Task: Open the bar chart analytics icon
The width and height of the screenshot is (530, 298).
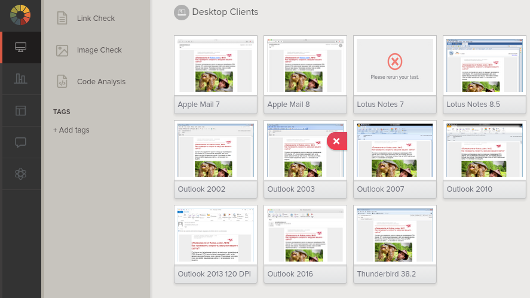Action: [x=21, y=79]
